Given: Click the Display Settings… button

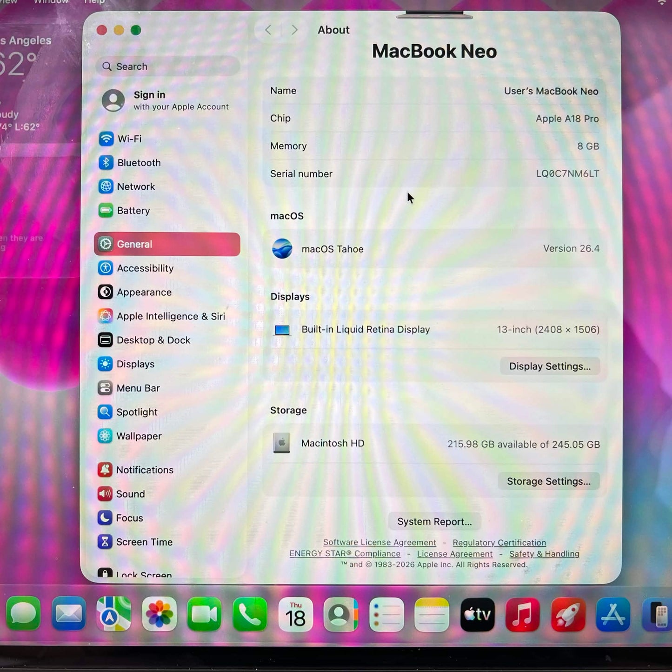Looking at the screenshot, I should (x=550, y=366).
